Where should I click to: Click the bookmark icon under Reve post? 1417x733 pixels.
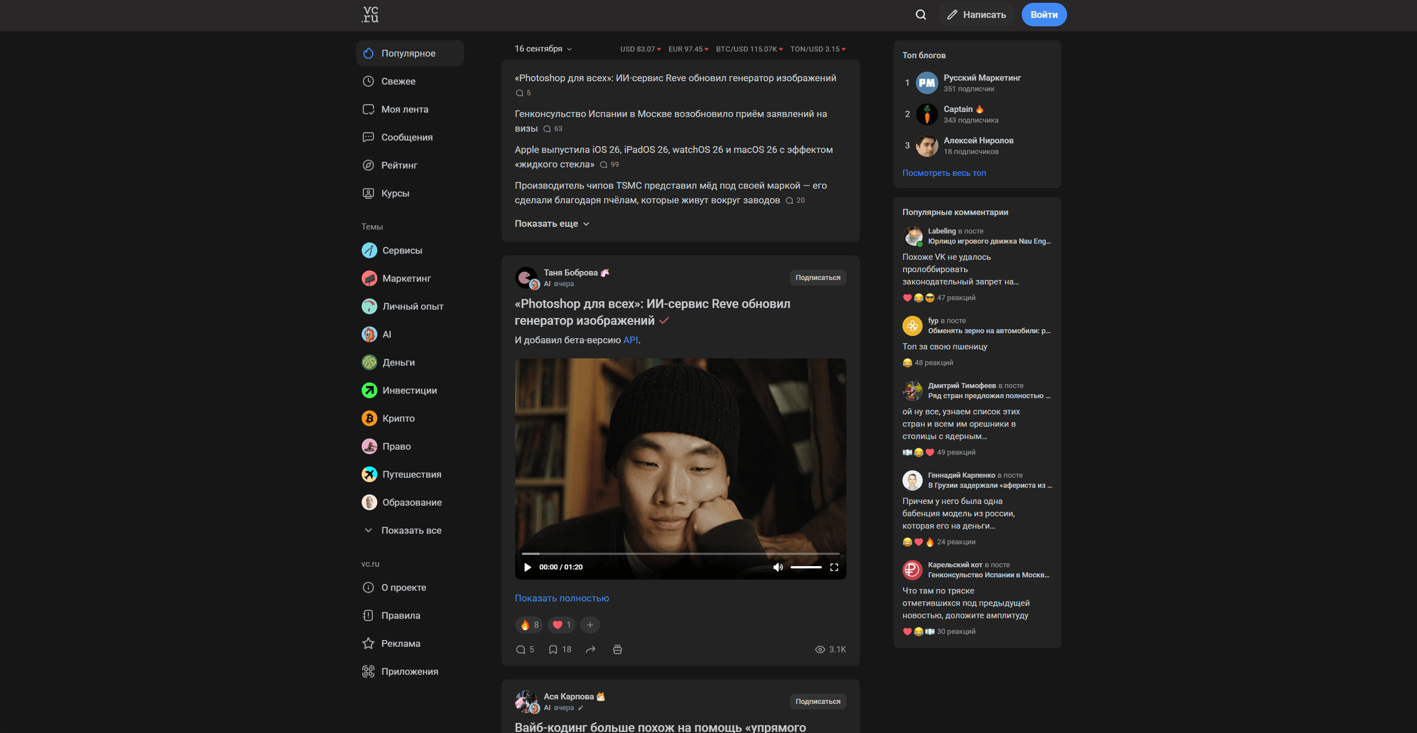point(553,650)
